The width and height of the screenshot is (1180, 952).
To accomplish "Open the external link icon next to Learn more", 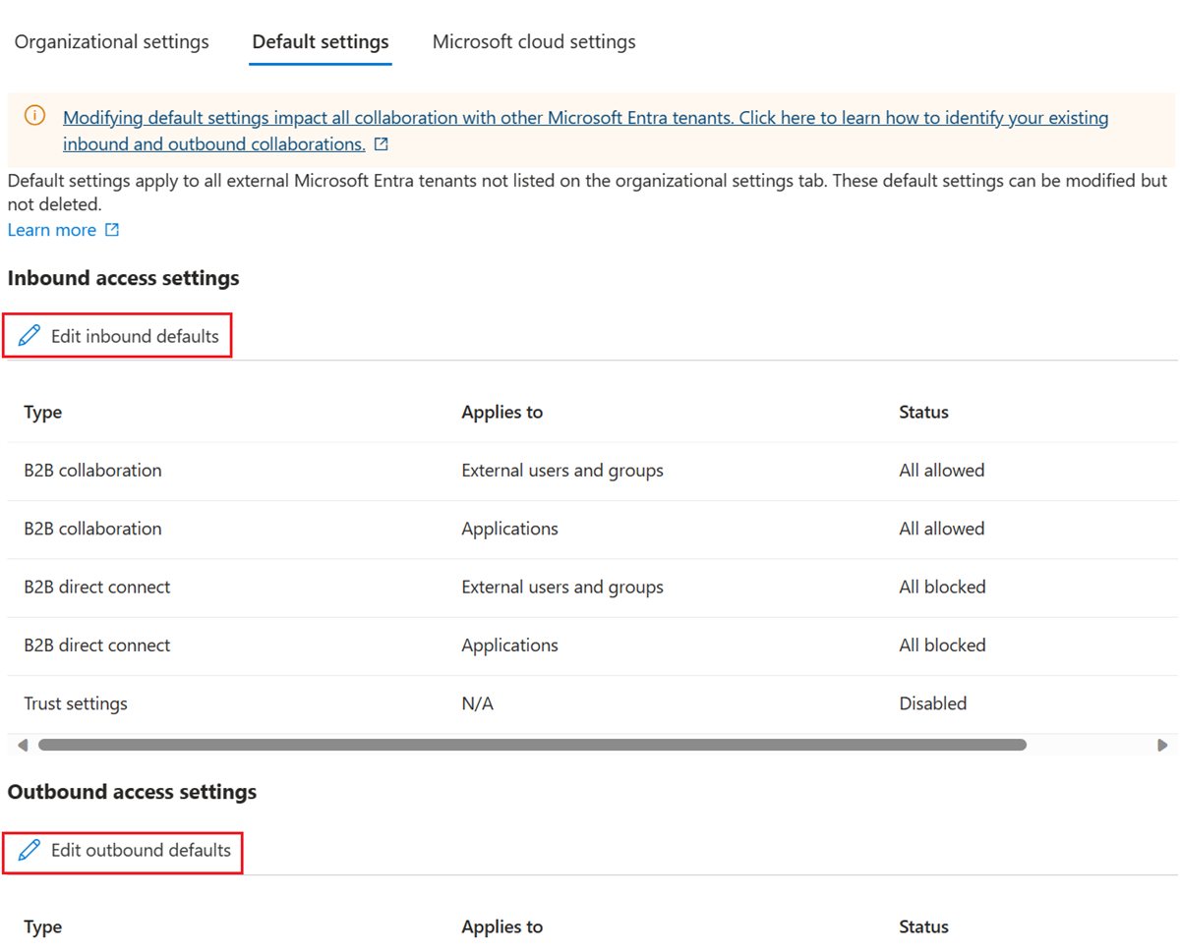I will point(114,229).
